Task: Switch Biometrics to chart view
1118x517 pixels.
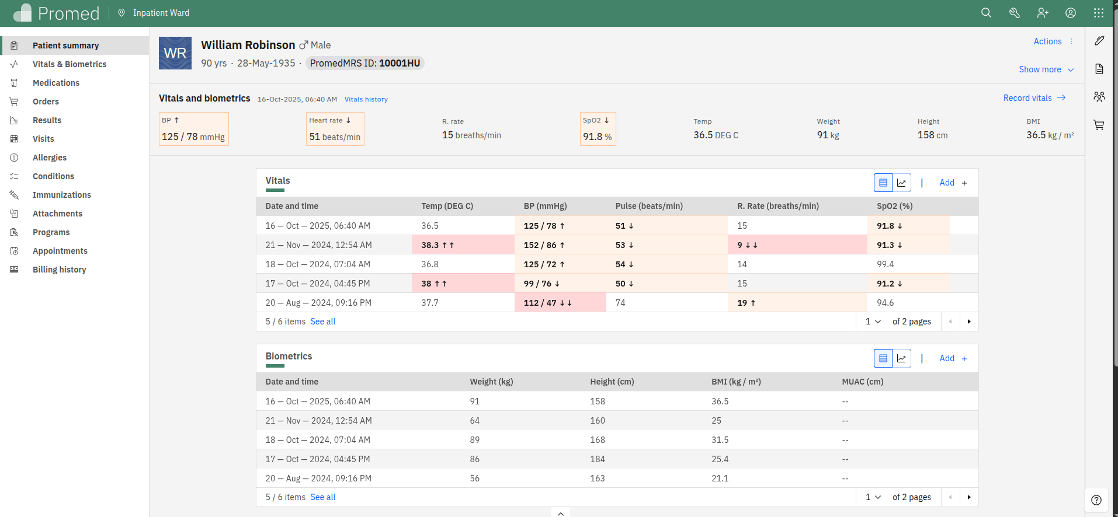Action: 901,358
